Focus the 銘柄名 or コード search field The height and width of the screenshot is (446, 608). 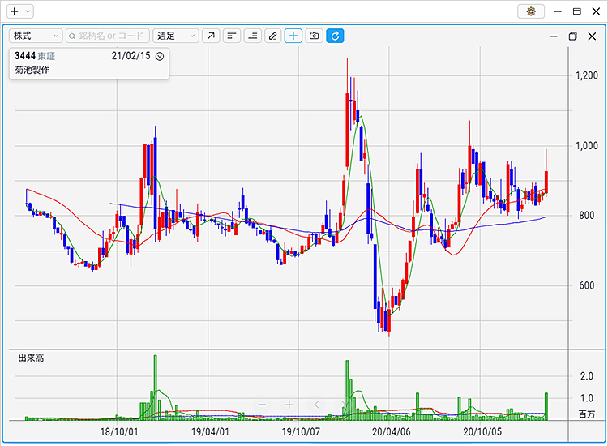108,36
